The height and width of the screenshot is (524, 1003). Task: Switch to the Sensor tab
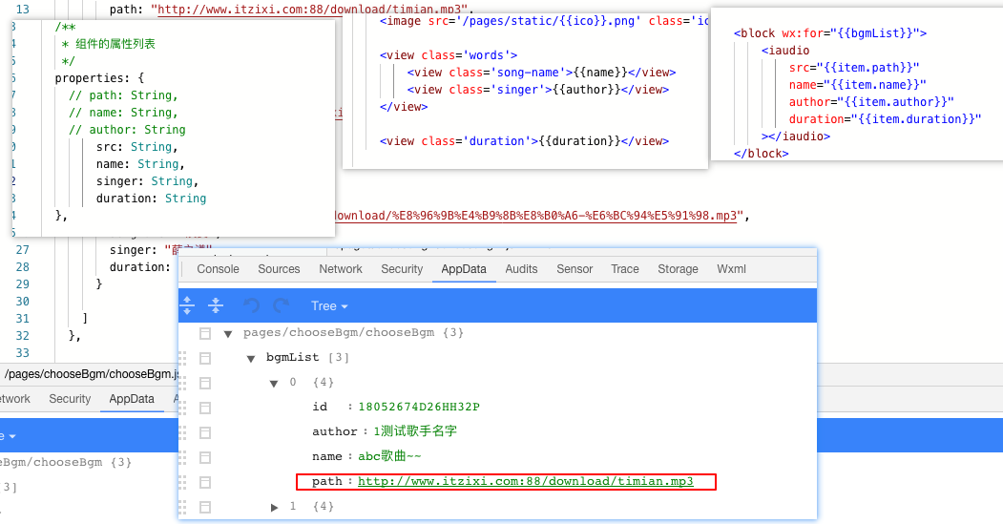575,269
